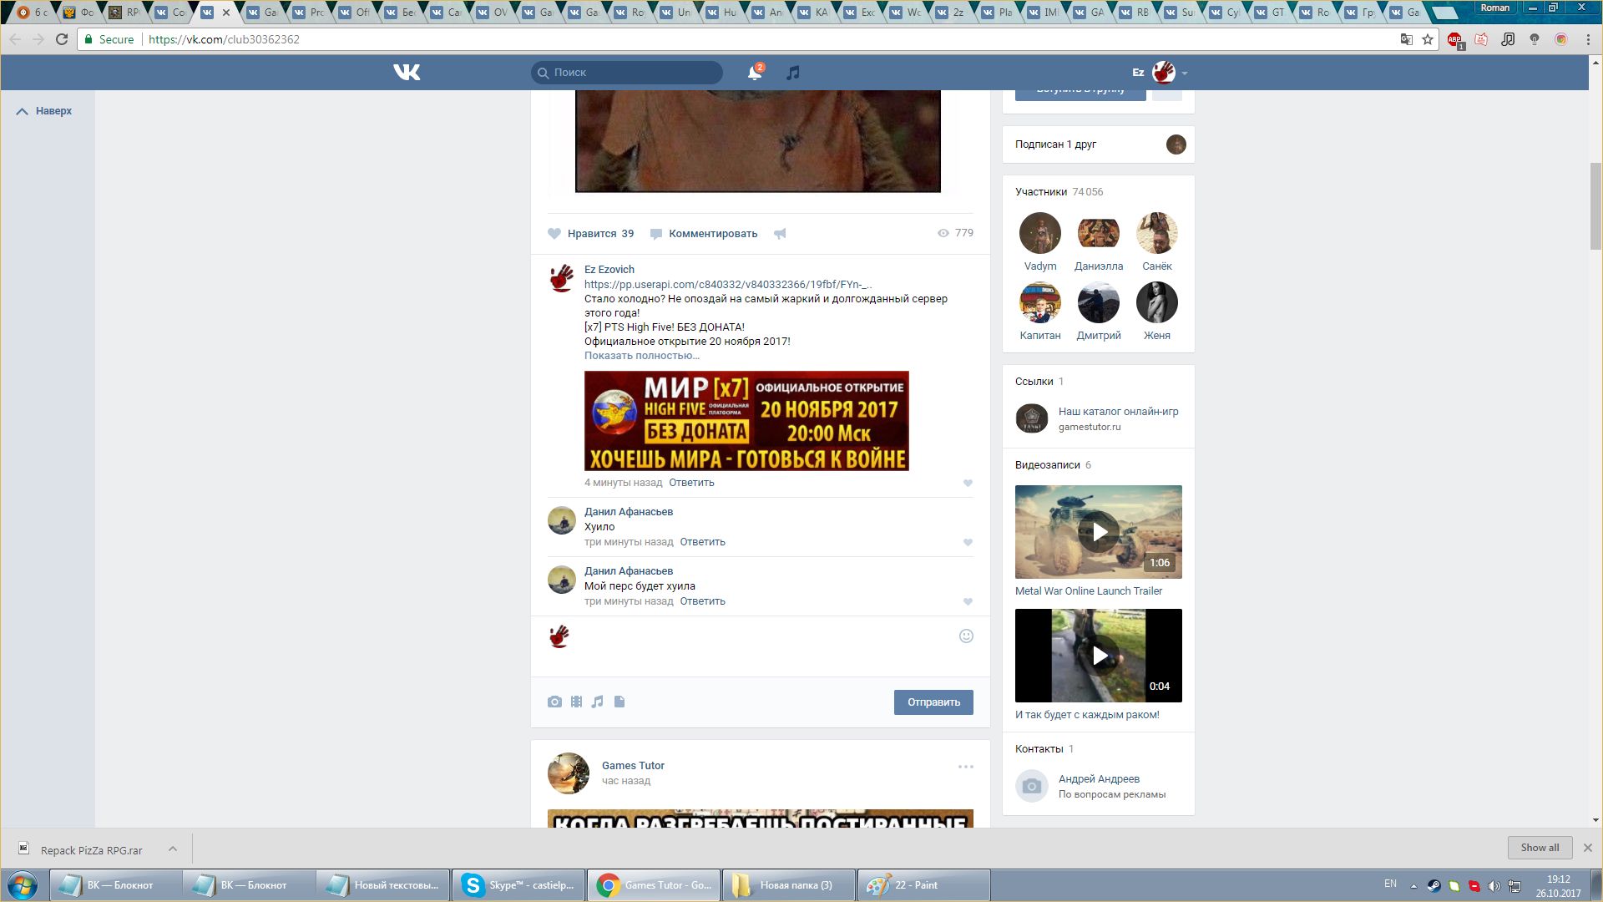Share the post via megaphone icon
Image resolution: width=1603 pixels, height=902 pixels.
point(780,234)
